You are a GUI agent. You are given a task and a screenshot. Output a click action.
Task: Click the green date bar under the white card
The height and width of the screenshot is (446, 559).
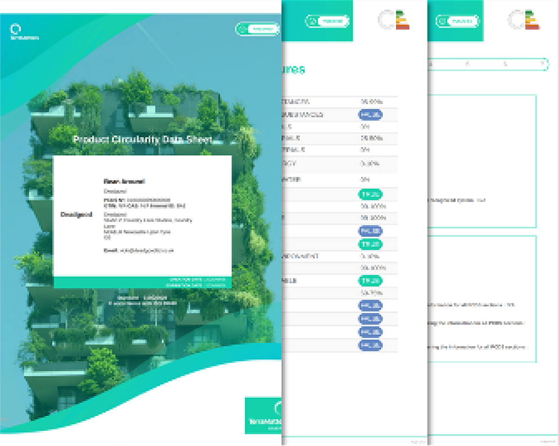pyautogui.click(x=142, y=282)
